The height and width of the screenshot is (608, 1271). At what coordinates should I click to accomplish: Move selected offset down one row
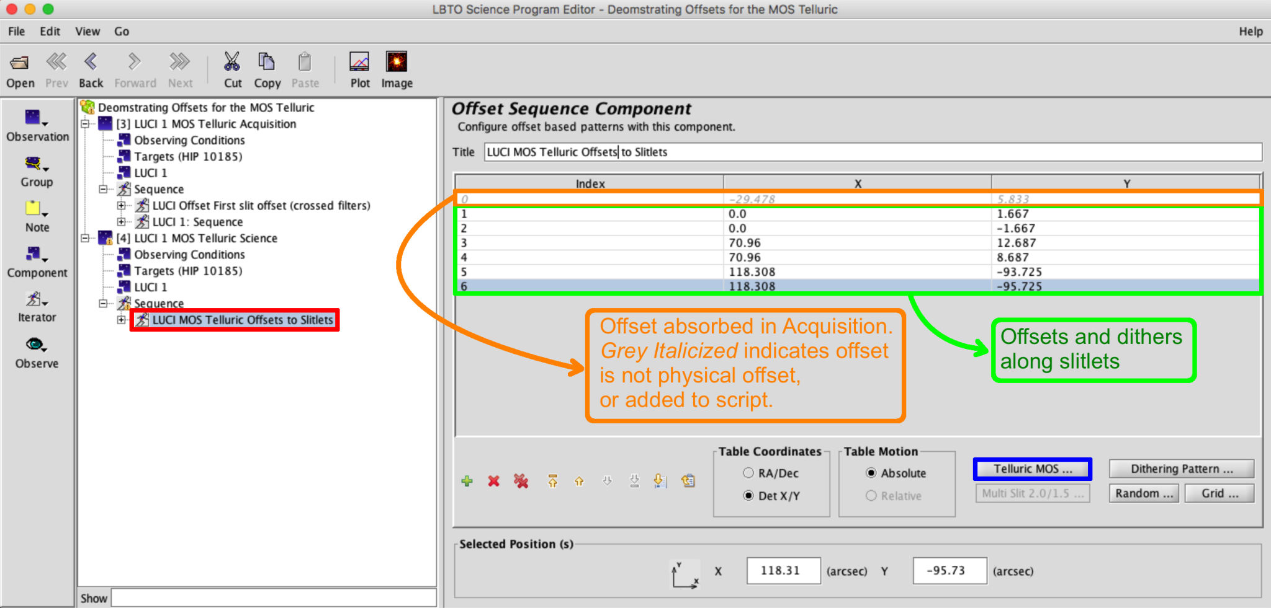[x=607, y=481]
